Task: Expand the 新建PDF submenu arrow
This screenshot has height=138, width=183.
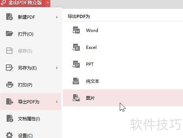Action: click(x=57, y=17)
